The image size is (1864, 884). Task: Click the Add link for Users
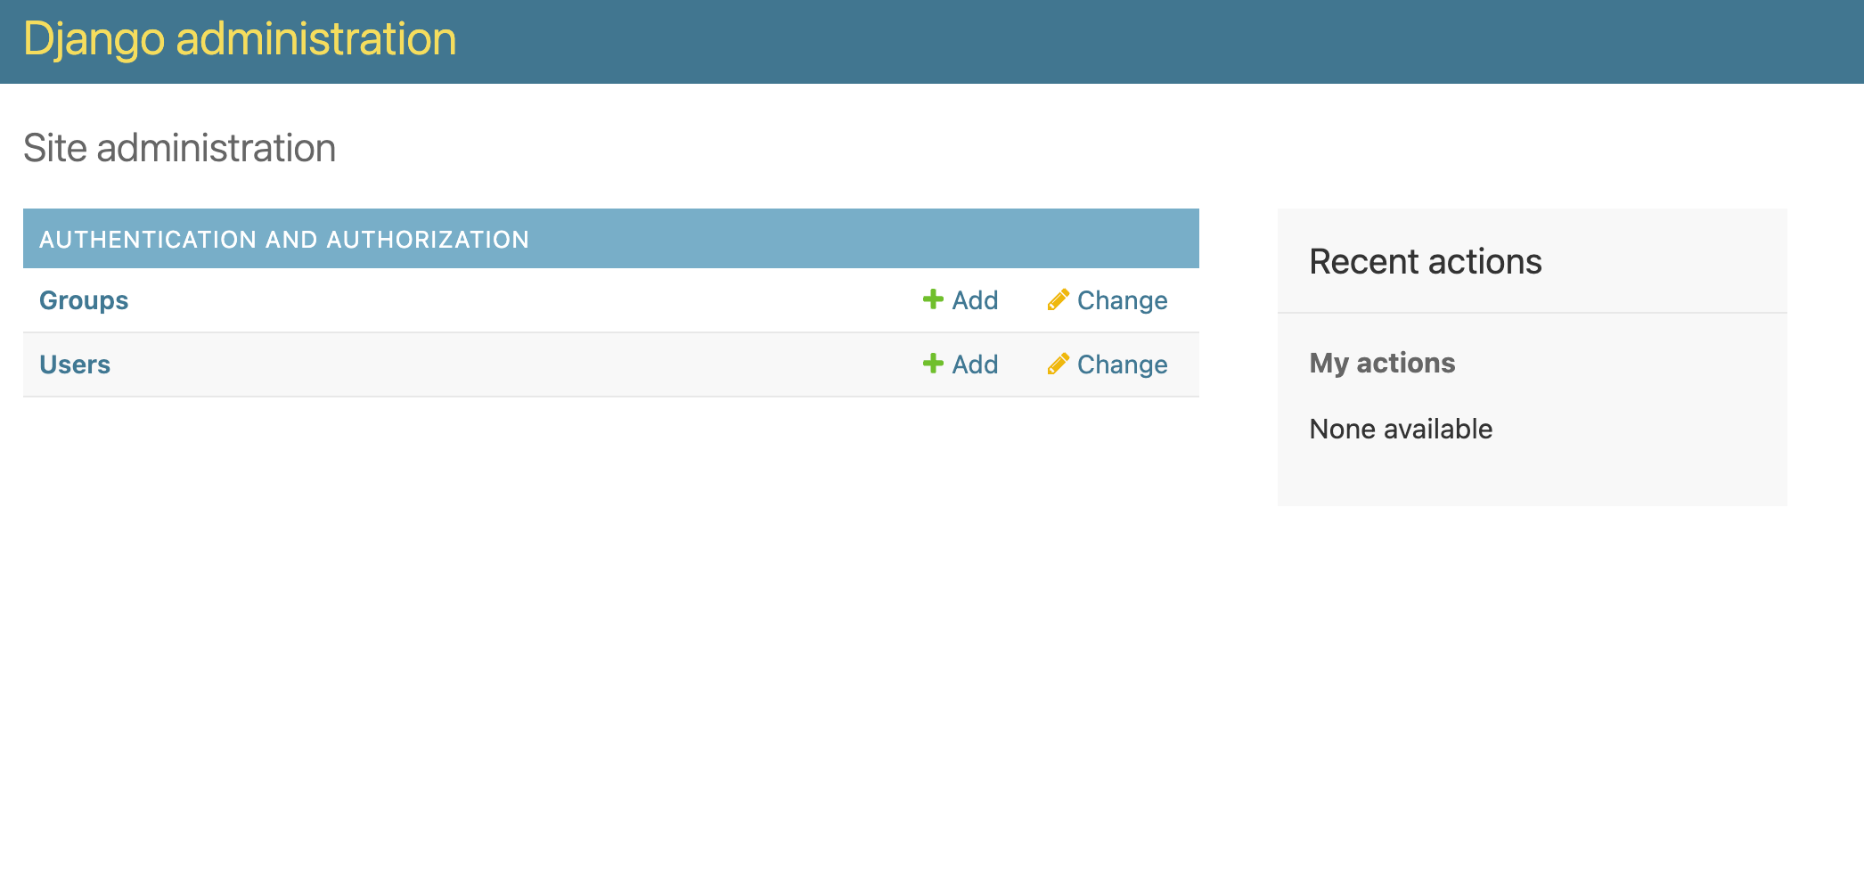tap(975, 364)
